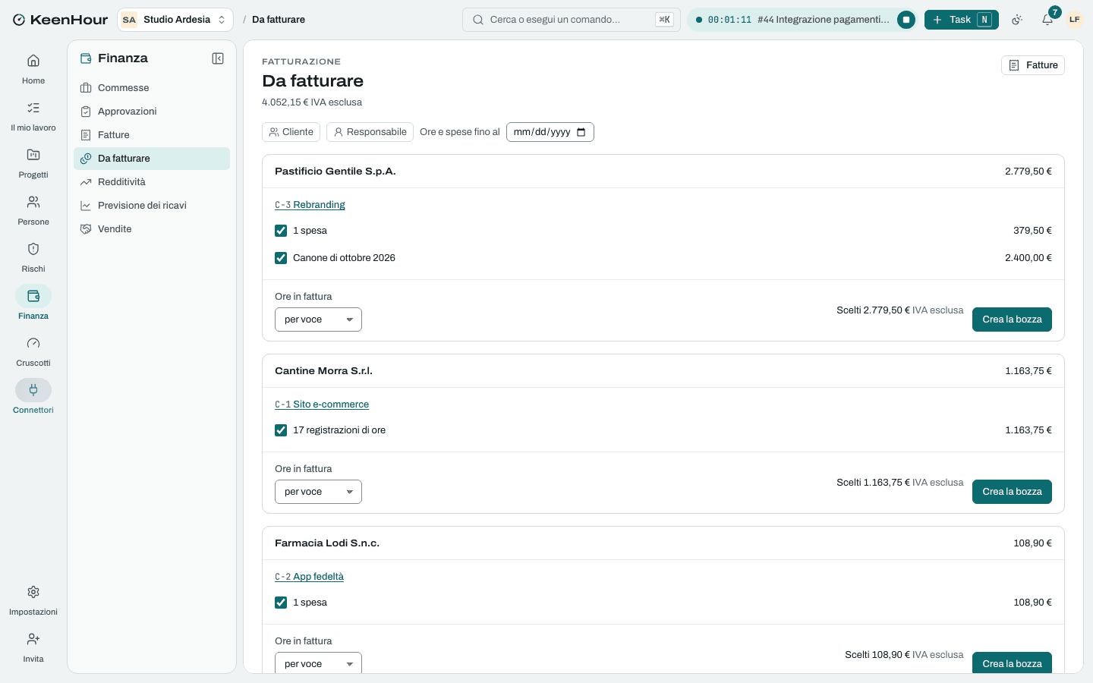Go to Il mio lavoro section

[x=33, y=116]
